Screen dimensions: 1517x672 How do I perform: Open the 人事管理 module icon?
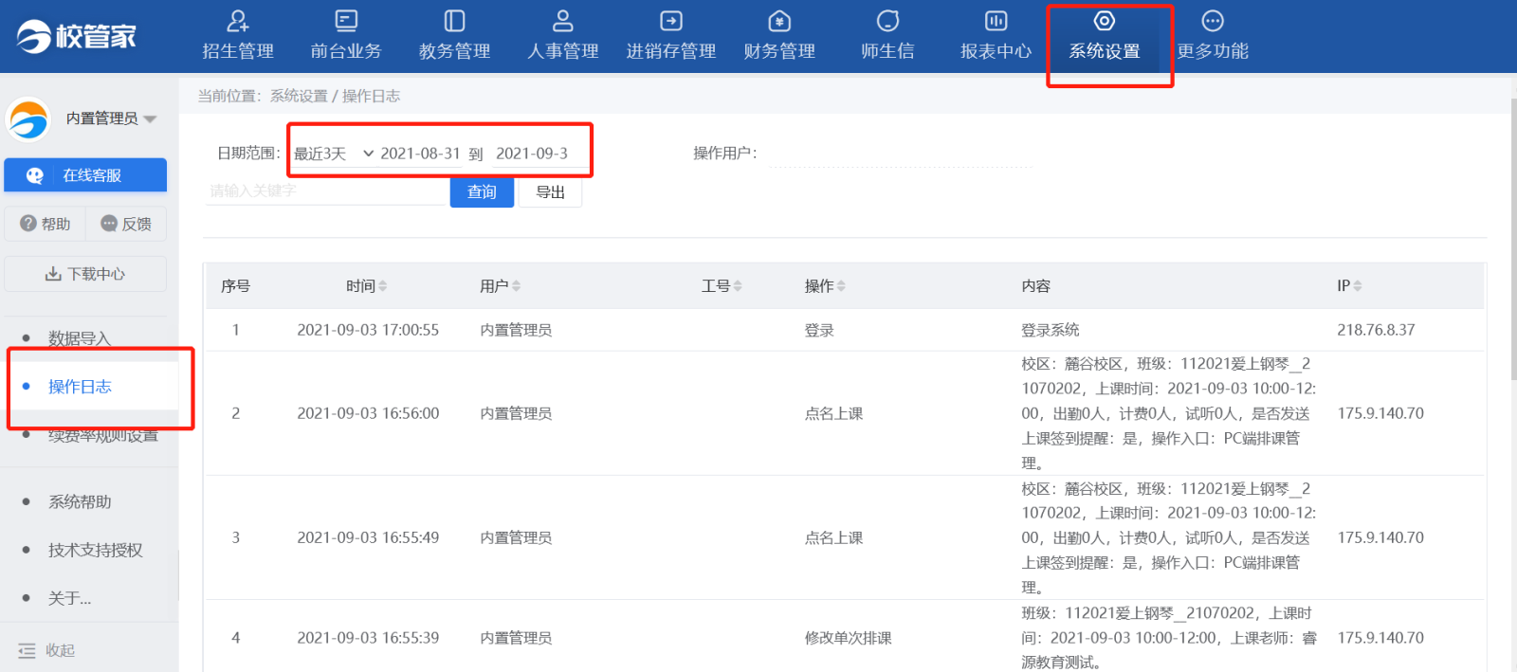[563, 21]
